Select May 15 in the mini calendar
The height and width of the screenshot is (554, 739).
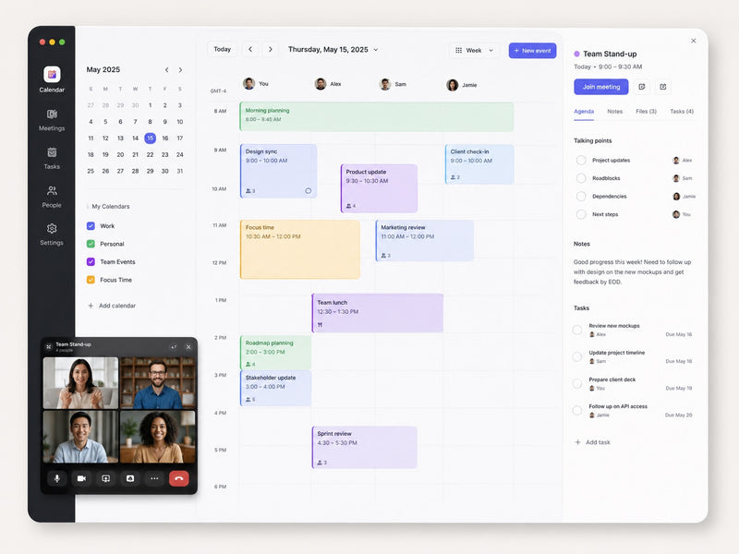coord(151,138)
